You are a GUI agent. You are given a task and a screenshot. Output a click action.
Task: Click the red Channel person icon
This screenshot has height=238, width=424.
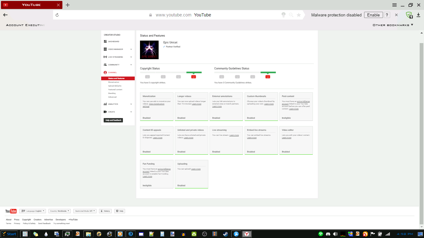click(105, 73)
